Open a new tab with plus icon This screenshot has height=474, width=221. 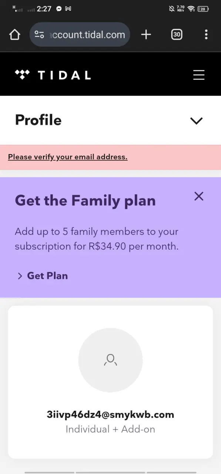146,35
